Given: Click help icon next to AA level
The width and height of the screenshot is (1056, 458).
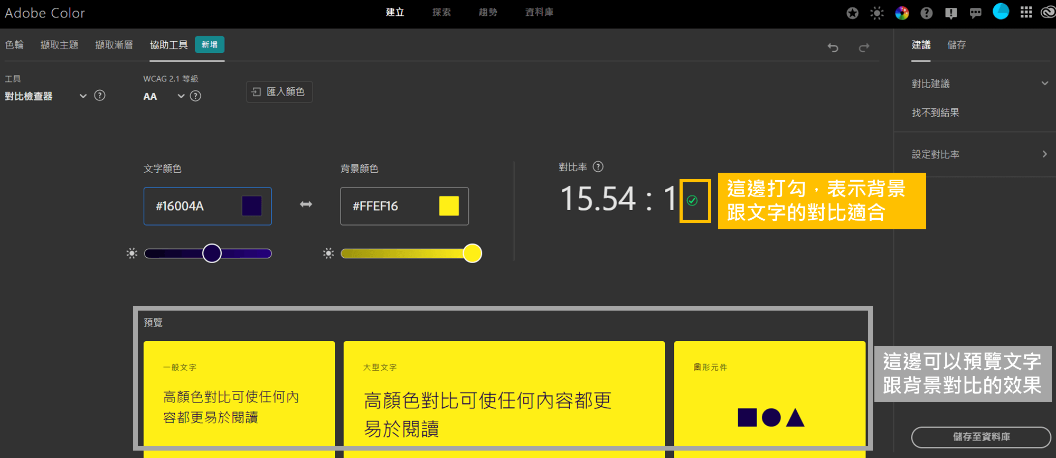Looking at the screenshot, I should pos(195,96).
